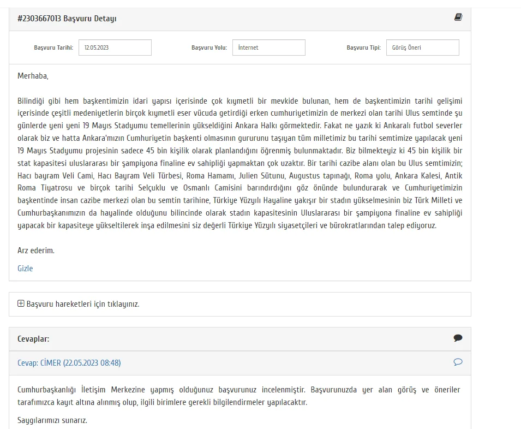Hide the application text via Gizle link
Viewport: 521px width, 429px height.
pyautogui.click(x=25, y=268)
